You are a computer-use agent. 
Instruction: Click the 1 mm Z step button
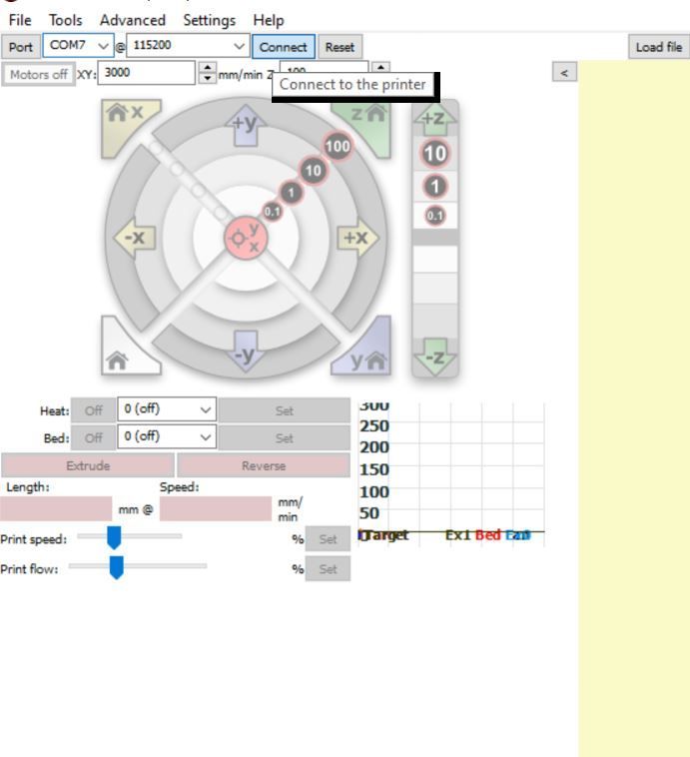(435, 187)
